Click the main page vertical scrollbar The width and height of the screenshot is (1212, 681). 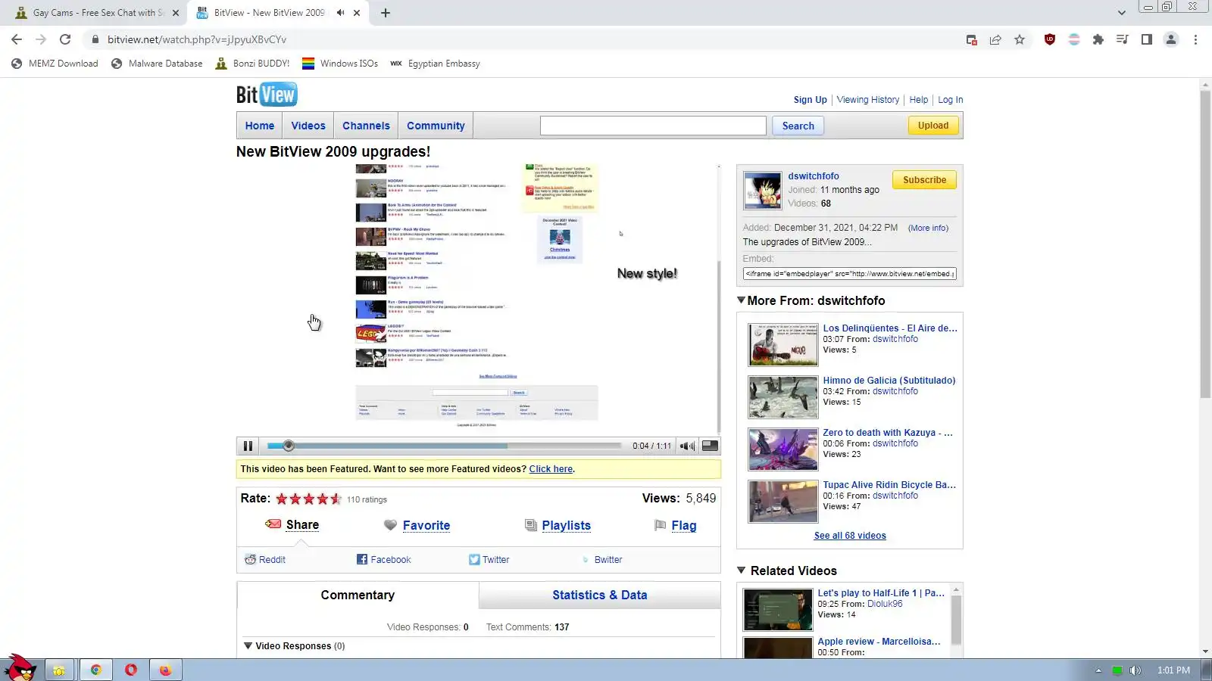tap(1205, 244)
